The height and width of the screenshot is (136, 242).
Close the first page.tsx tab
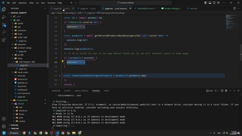tap(73, 8)
